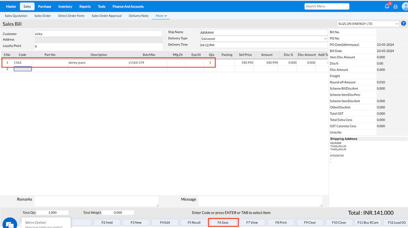The image size is (408, 228).
Task: Expand the More menu
Action: (161, 16)
